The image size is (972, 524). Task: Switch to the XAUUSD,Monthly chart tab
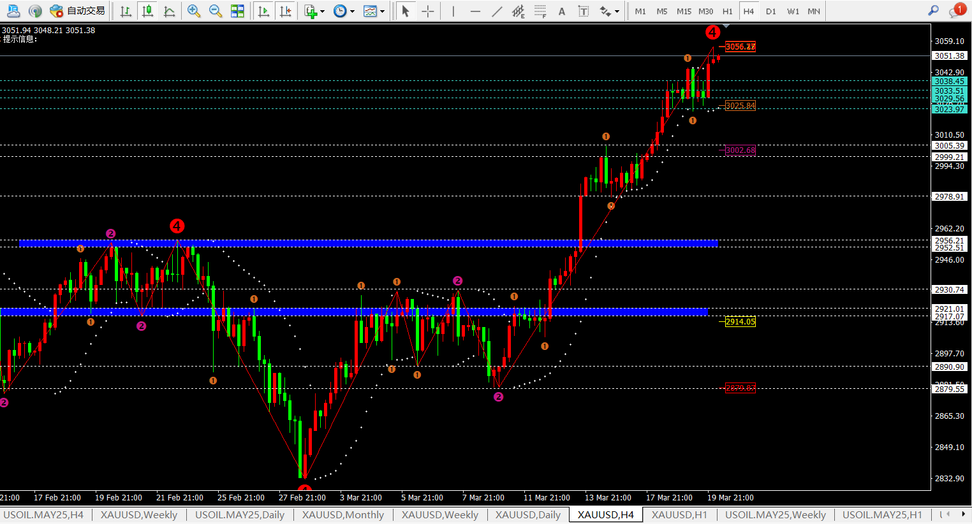tap(342, 514)
